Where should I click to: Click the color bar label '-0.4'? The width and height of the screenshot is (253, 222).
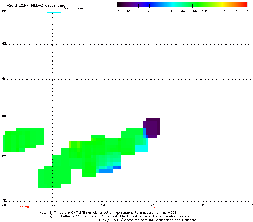(215, 11)
